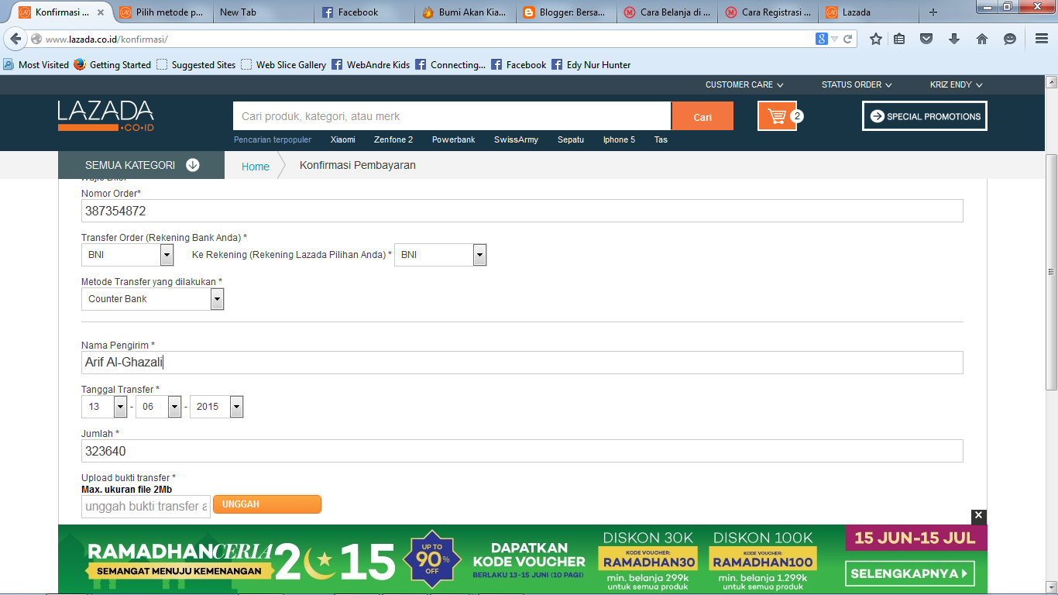
Task: Click the Powerbank popular search link
Action: 454,139
